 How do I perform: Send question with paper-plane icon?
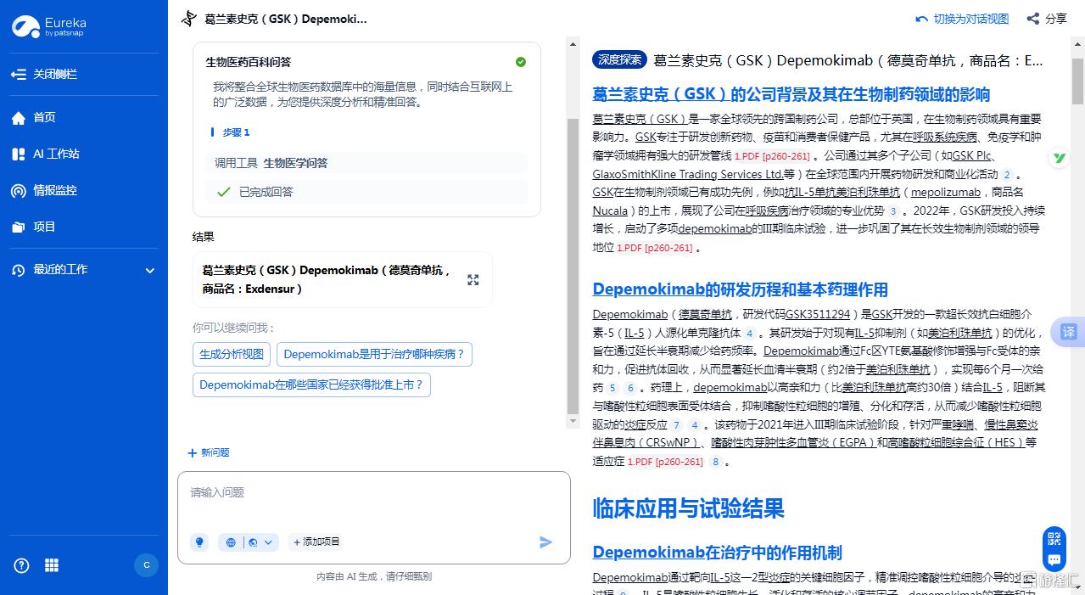(x=546, y=542)
